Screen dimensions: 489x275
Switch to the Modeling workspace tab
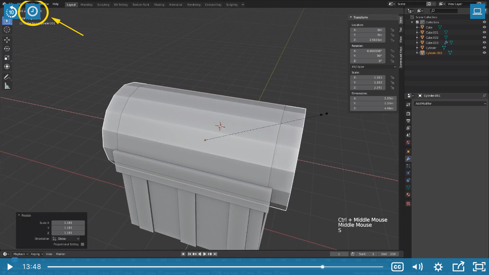point(86,5)
